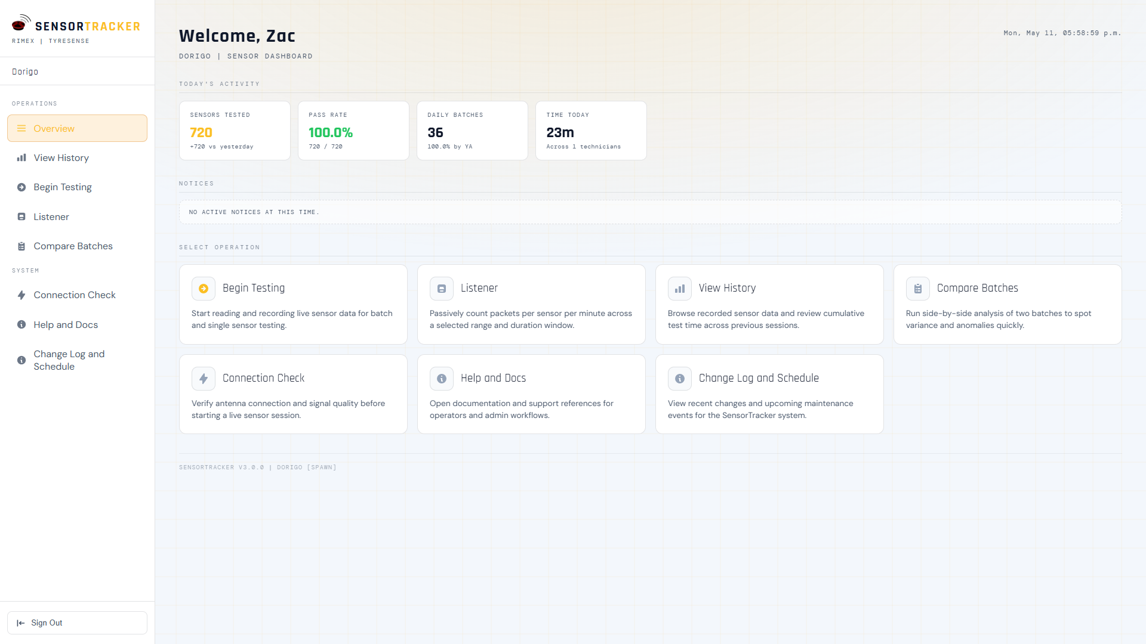Open the Change Log and Schedule card title
Viewport: 1146px width, 644px height.
(x=759, y=378)
